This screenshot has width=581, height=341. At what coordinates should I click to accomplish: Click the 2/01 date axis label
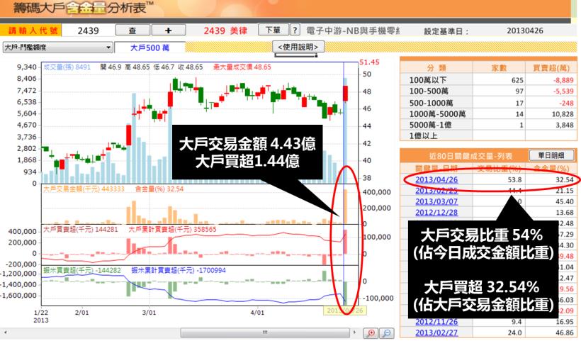[x=81, y=313]
